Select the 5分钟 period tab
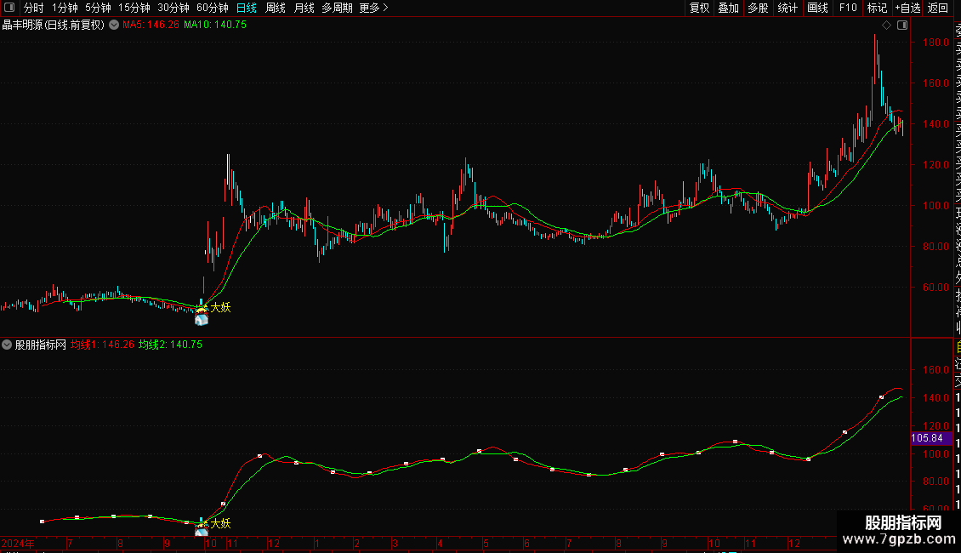The width and height of the screenshot is (961, 553). point(98,8)
